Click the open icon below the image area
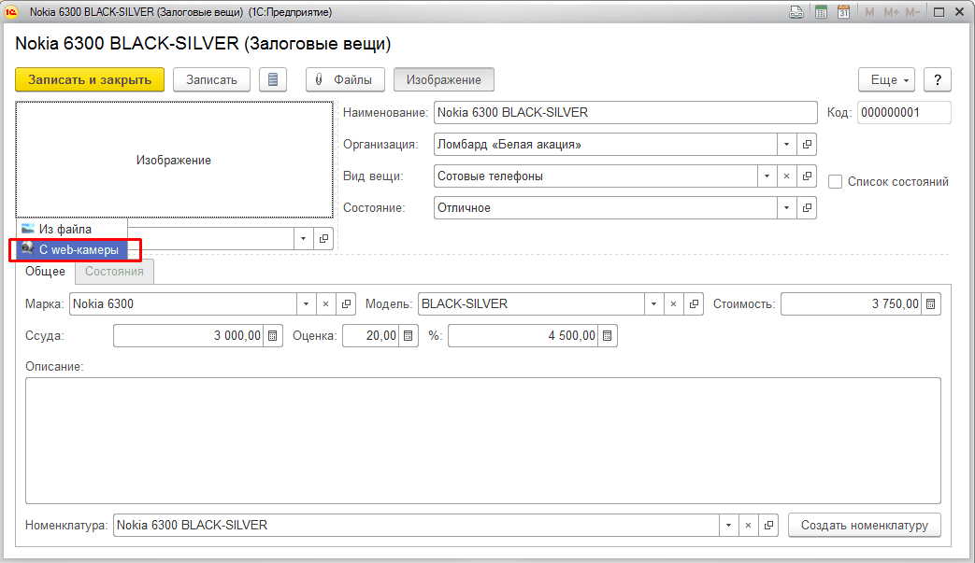The image size is (975, 563). [323, 238]
